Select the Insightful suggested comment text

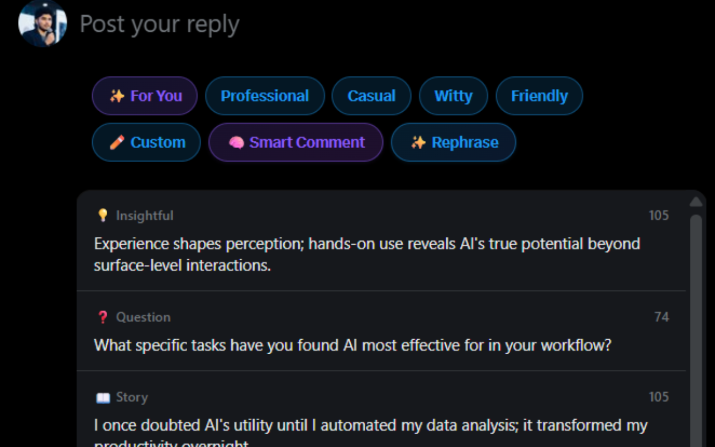click(x=366, y=254)
